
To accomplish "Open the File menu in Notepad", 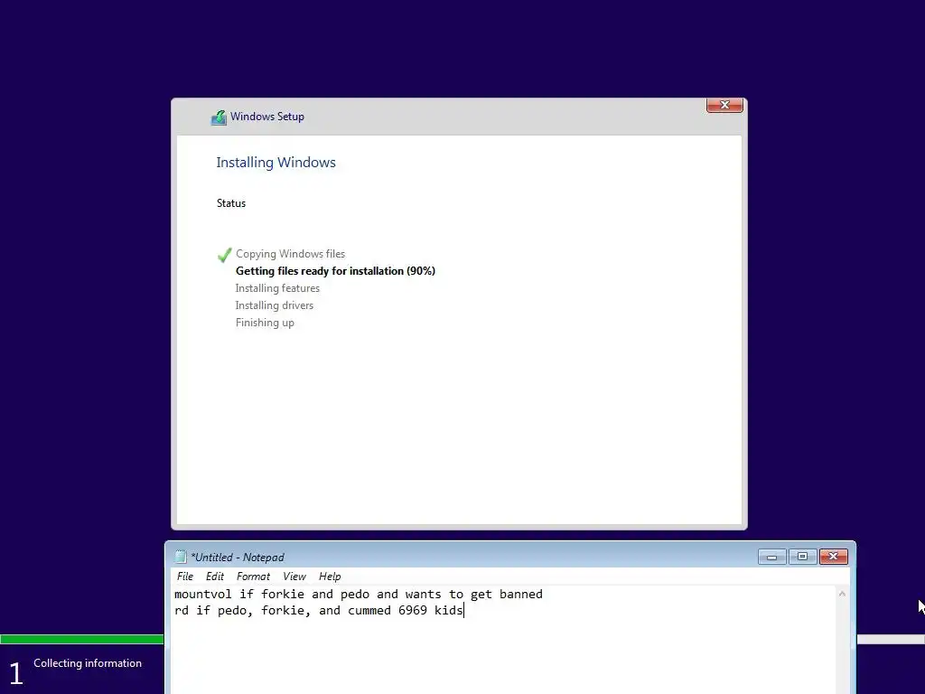I will pos(184,577).
